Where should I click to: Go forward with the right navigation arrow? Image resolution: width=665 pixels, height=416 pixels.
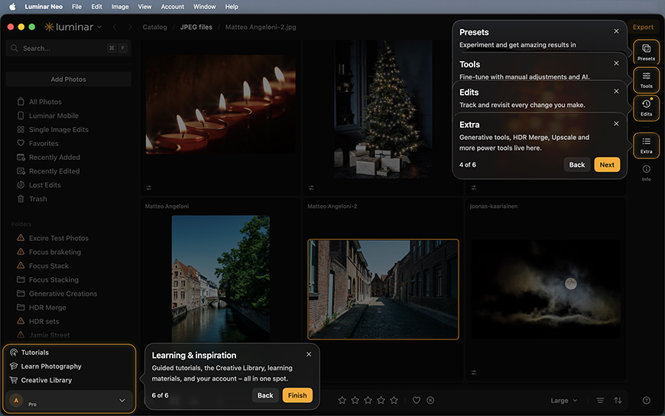point(130,27)
